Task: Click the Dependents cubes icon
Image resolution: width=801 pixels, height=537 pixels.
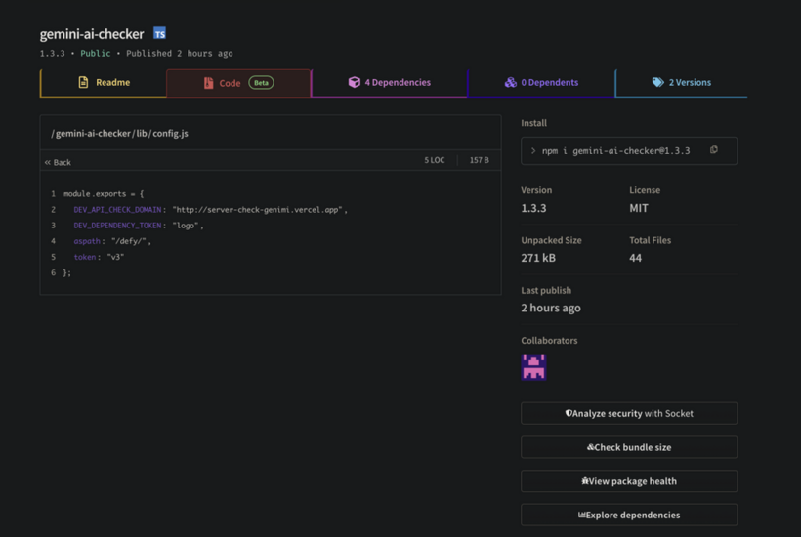Action: point(510,83)
